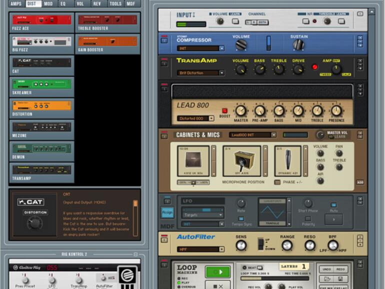Select the Demon distortion module
Image resolution: width=385 pixels, height=289 pixels.
[41, 151]
